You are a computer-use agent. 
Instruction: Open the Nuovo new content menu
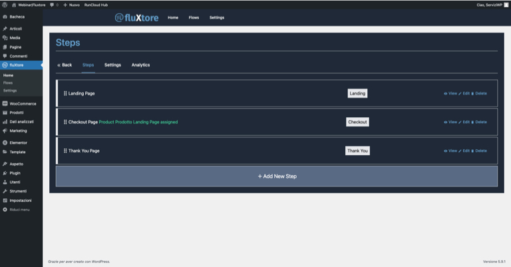pyautogui.click(x=71, y=4)
